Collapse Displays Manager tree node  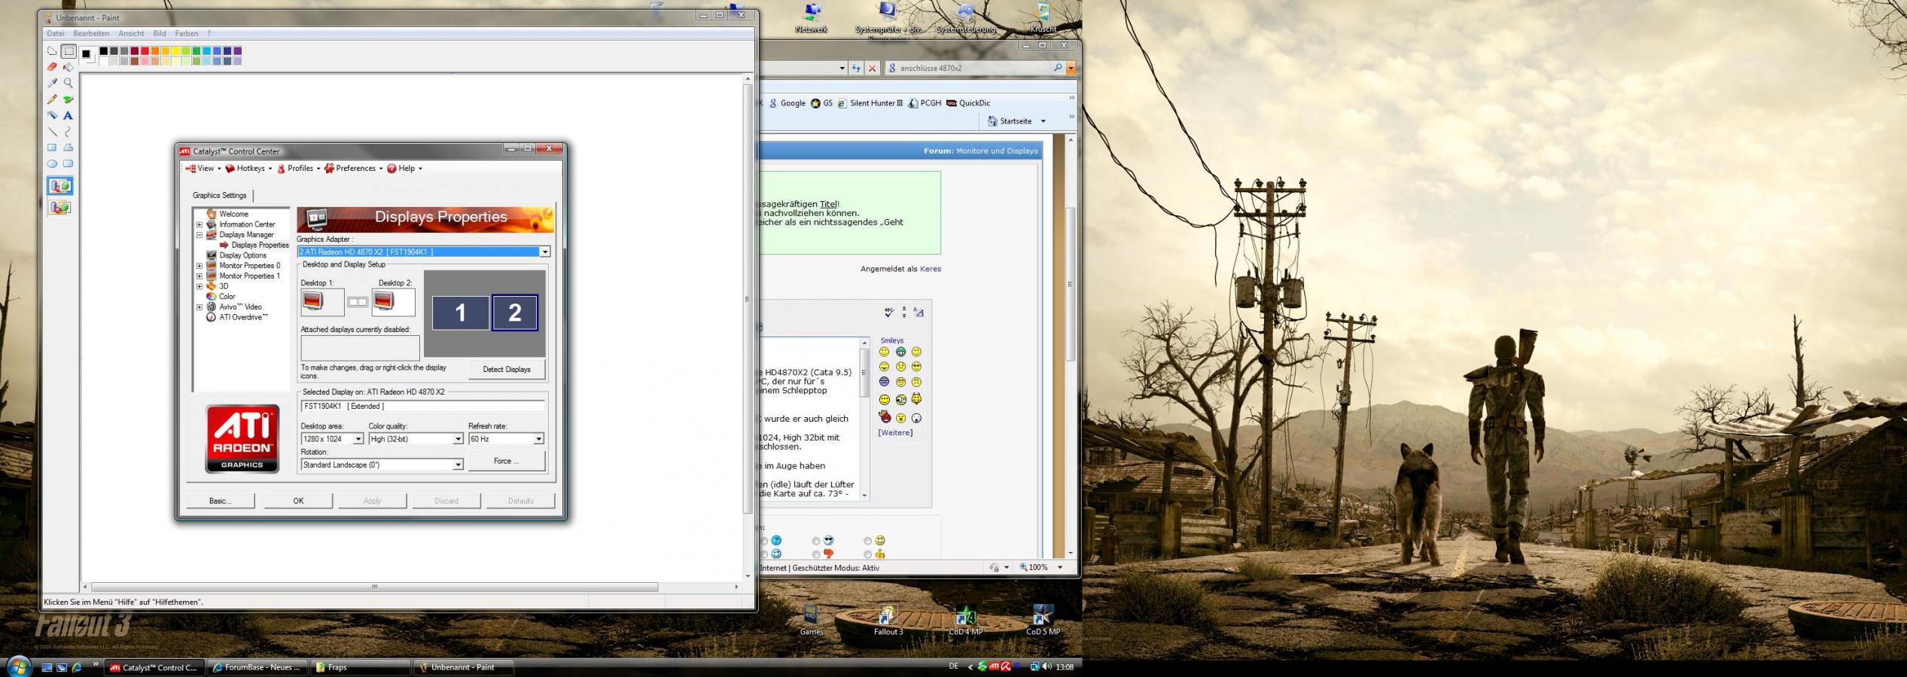pos(200,235)
